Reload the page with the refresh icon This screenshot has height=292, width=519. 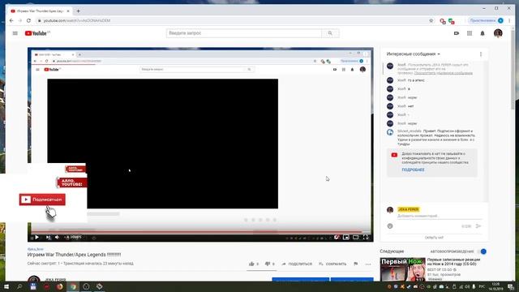pyautogui.click(x=29, y=20)
